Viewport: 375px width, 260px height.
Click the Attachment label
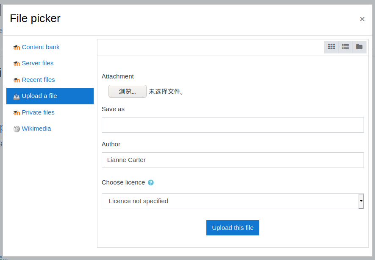coord(118,76)
